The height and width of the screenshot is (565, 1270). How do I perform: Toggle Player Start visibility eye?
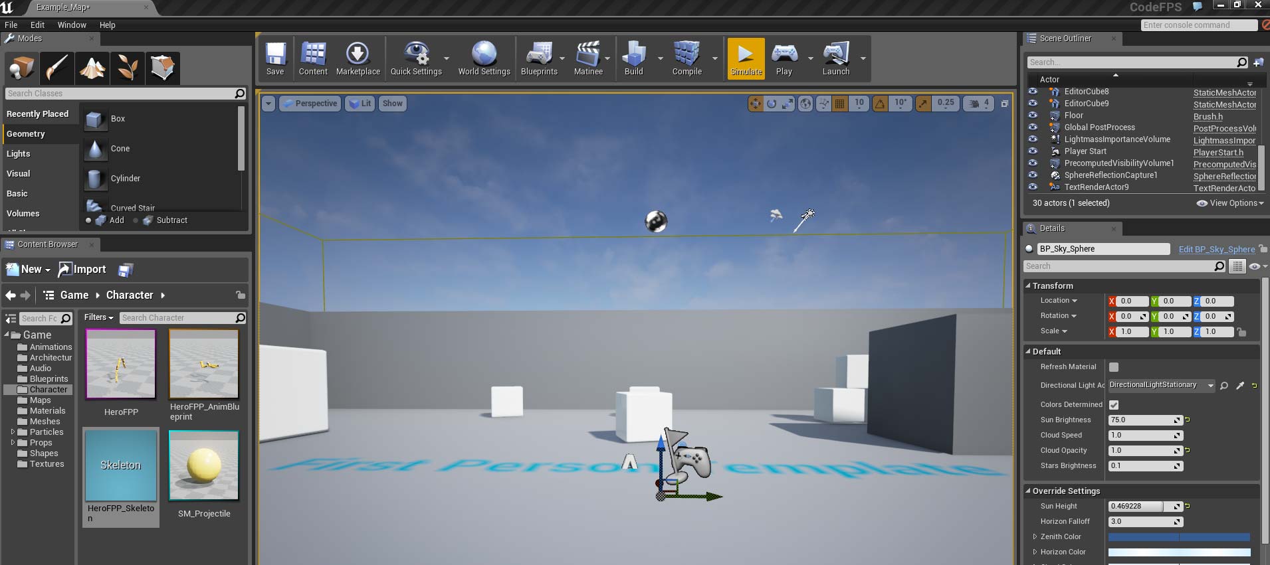(1033, 151)
